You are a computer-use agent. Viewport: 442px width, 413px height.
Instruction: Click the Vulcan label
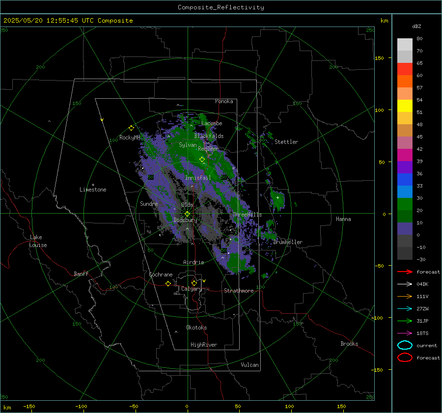click(249, 365)
